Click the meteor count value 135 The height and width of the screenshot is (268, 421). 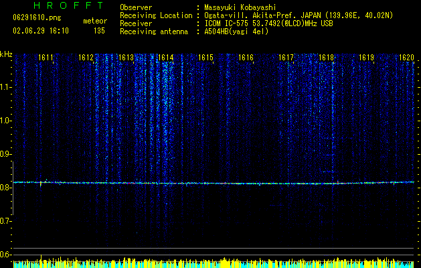coord(99,31)
